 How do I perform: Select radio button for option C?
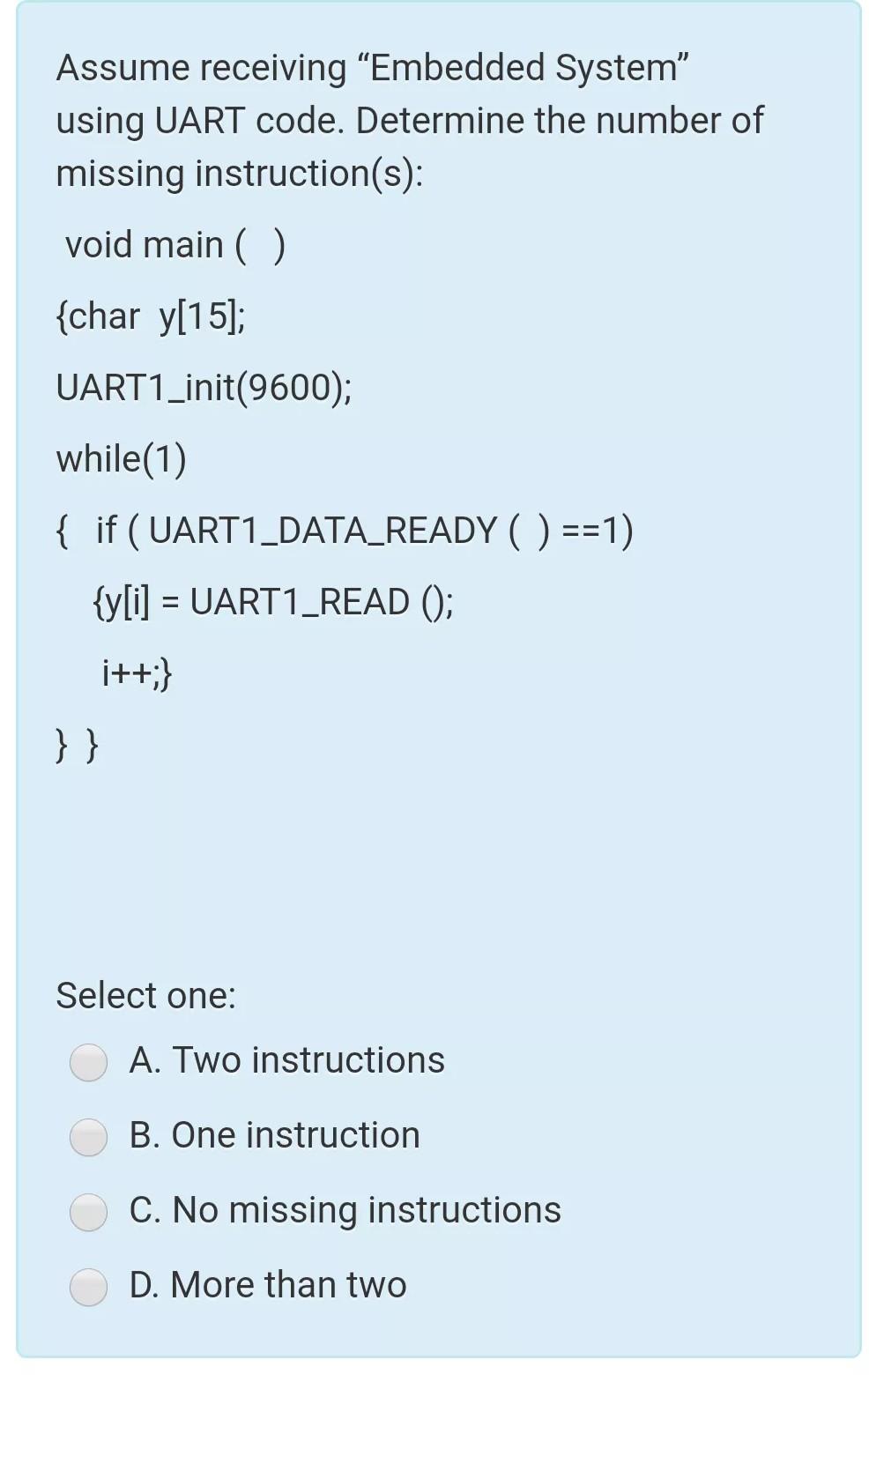pyautogui.click(x=88, y=1213)
